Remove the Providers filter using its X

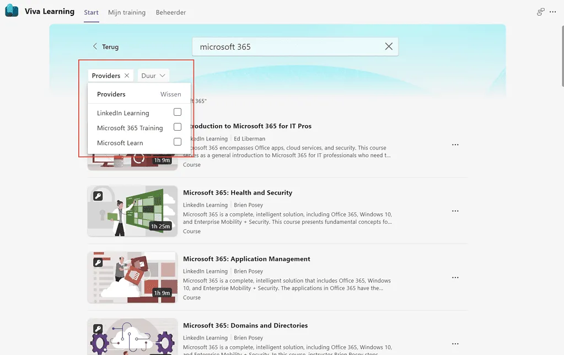(x=127, y=76)
